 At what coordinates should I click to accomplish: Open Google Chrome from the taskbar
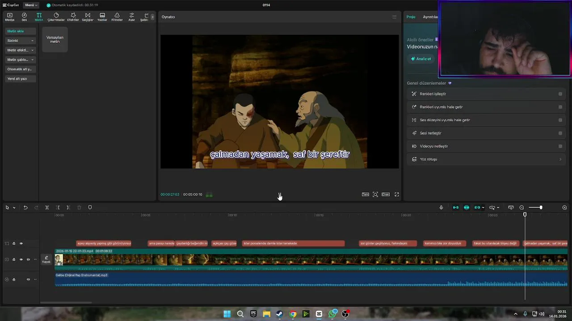[x=293, y=314]
